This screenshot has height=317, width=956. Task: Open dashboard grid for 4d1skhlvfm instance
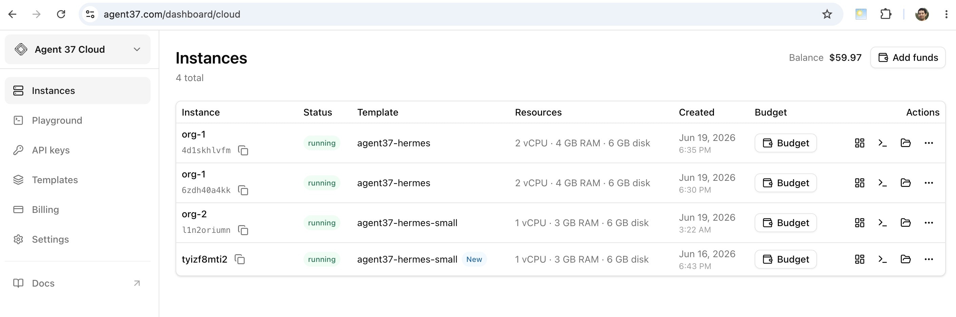click(859, 143)
